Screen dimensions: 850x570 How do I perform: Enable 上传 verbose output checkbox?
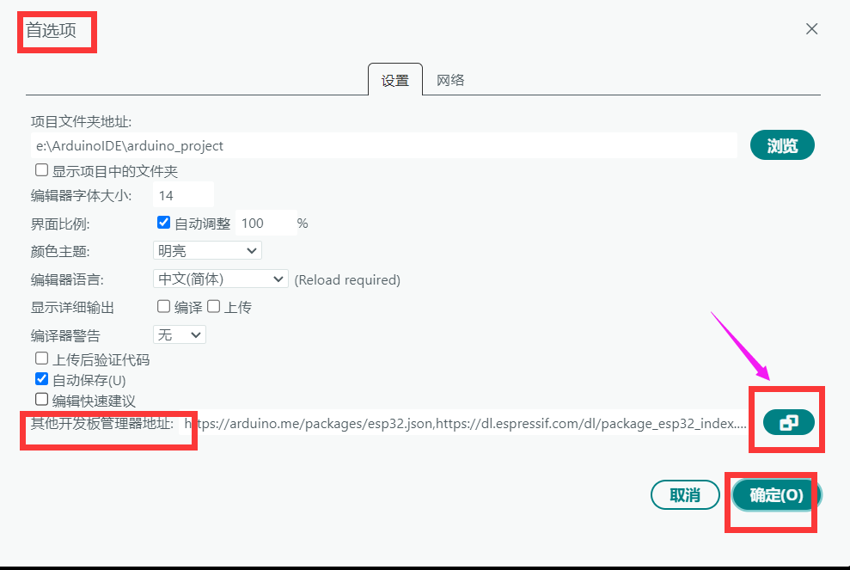pyautogui.click(x=214, y=306)
